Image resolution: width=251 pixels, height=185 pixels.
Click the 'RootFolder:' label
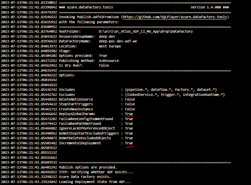[x=70, y=32]
